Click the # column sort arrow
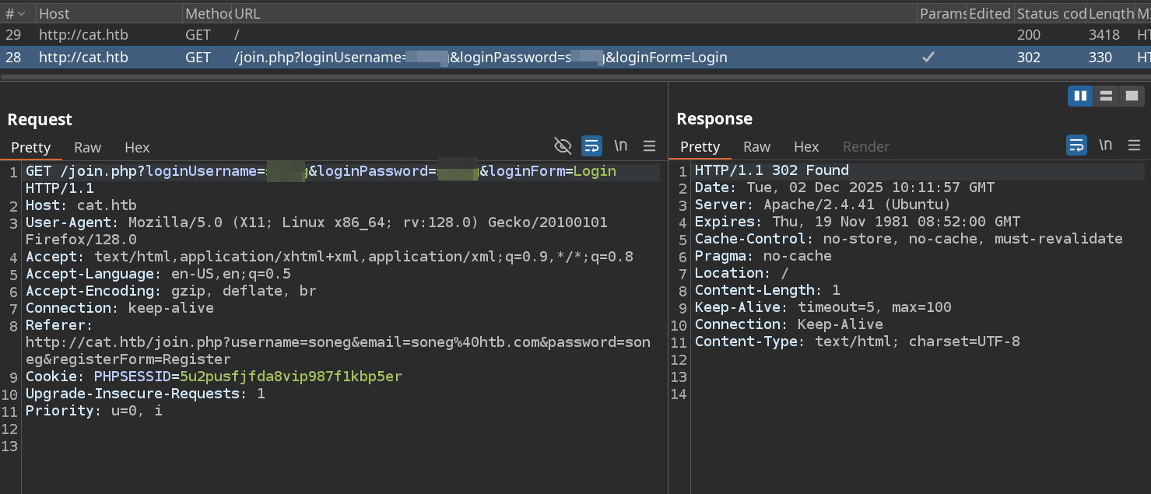 [21, 13]
